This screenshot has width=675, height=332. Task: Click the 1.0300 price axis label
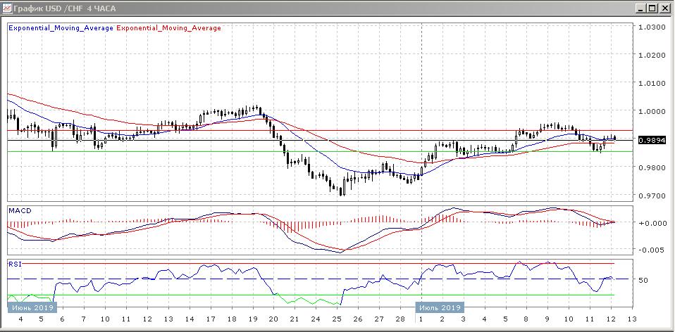coord(652,27)
